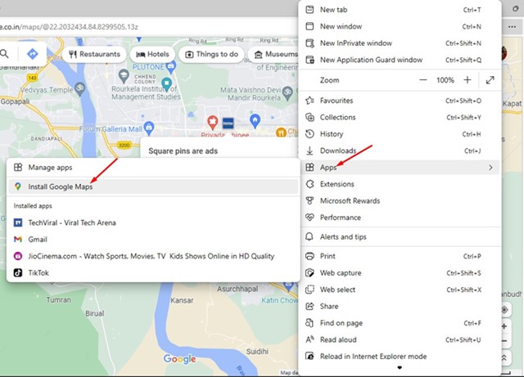524x377 pixels.
Task: Click the Performance heart icon
Action: point(309,218)
